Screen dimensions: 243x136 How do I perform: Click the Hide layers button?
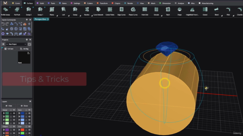click(x=9, y=106)
